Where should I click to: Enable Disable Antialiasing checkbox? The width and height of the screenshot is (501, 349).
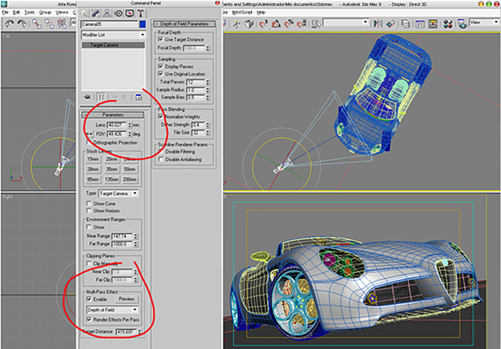coord(161,159)
